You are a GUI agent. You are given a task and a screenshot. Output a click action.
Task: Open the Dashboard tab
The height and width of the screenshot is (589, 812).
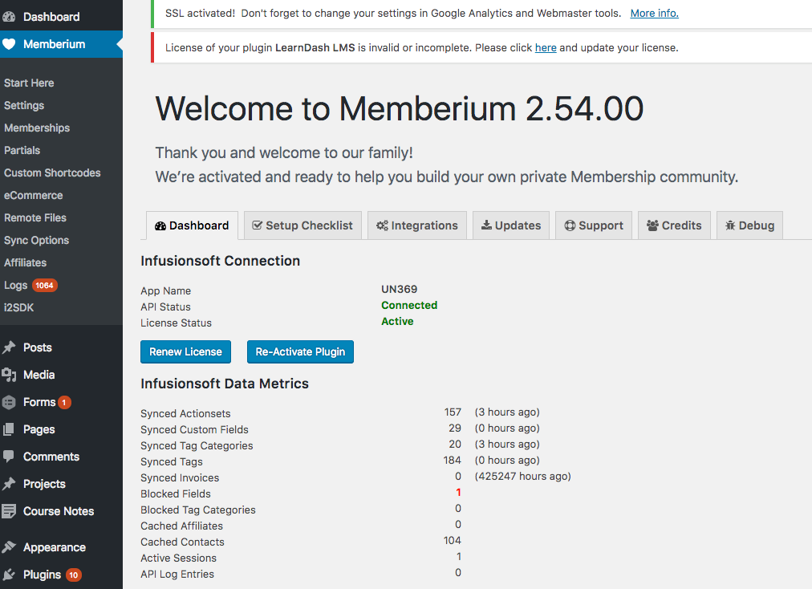[x=192, y=225]
